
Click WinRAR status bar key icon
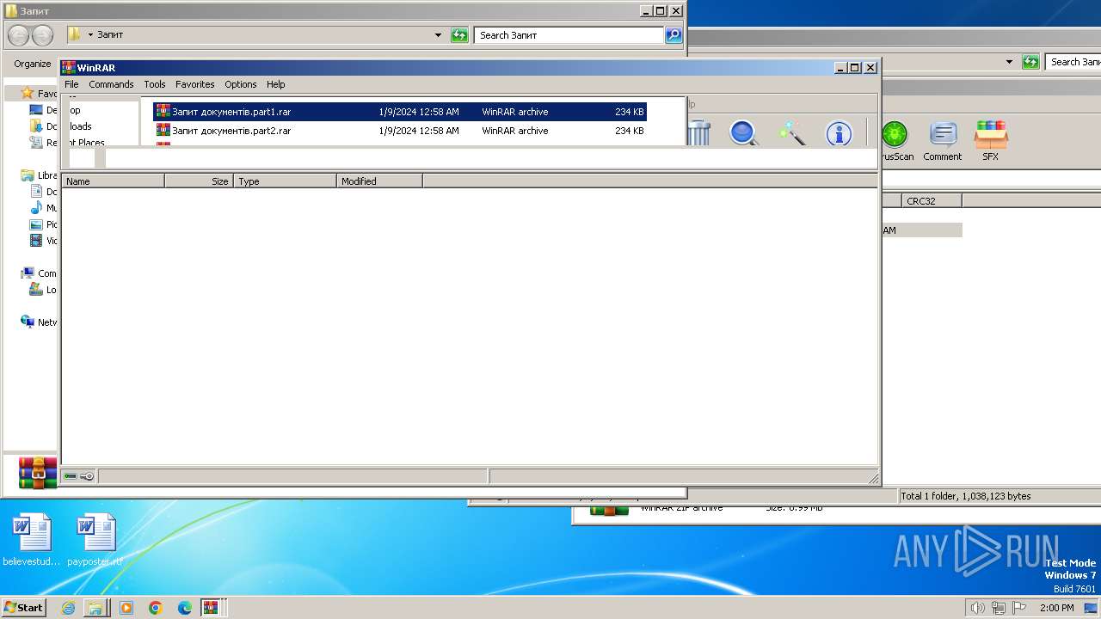[87, 476]
